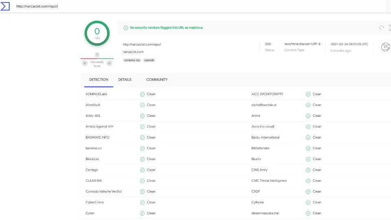Click AICC (MONITORAPP) clean check icon
This screenshot has height=220, width=391.
point(308,94)
